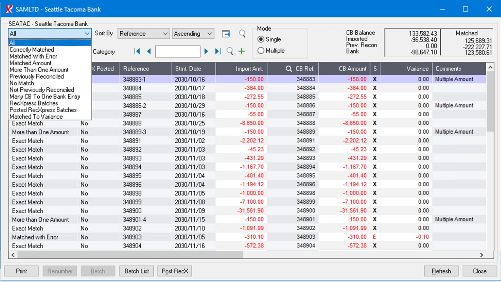Jump to first record with navigation icon
This screenshot has width=501, height=282.
click(x=137, y=51)
